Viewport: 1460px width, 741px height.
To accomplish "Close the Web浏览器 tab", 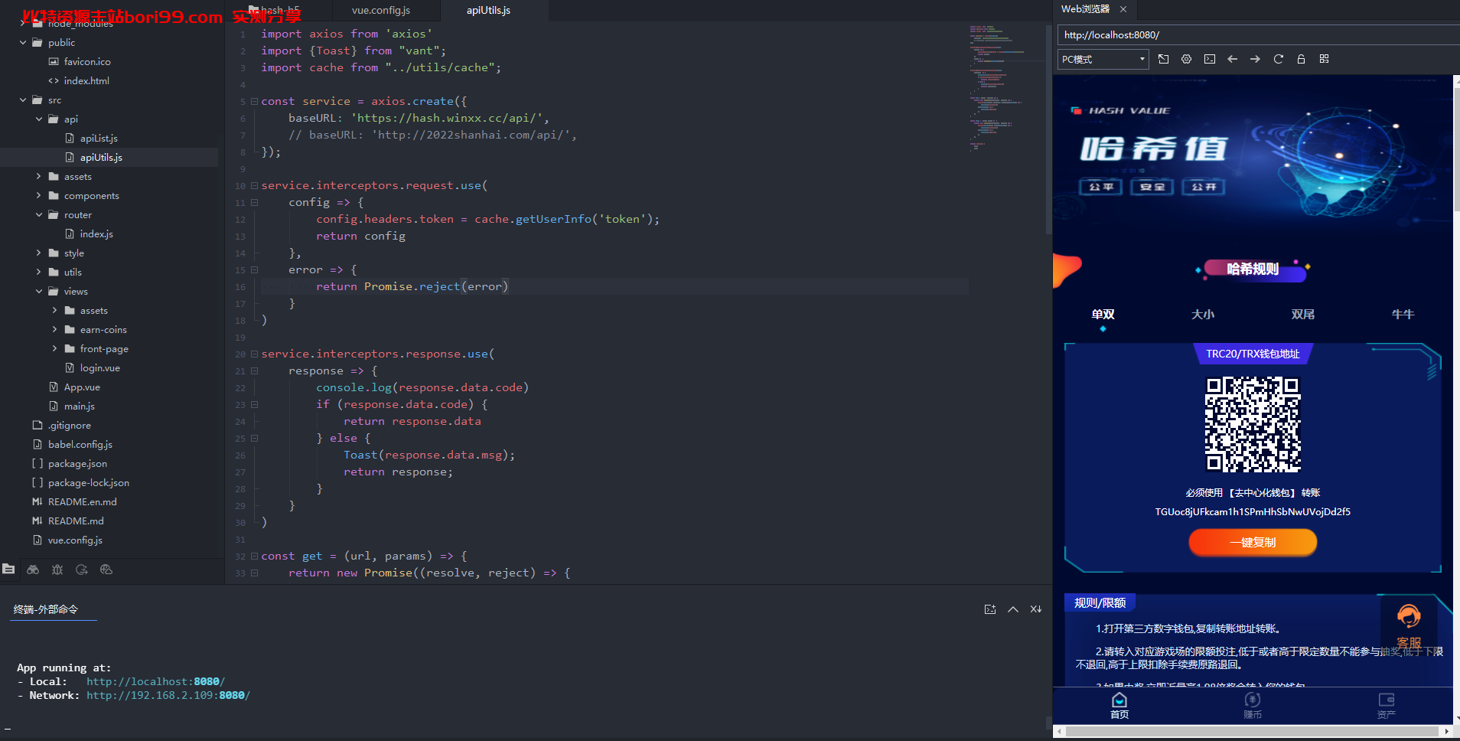I will click(1123, 9).
